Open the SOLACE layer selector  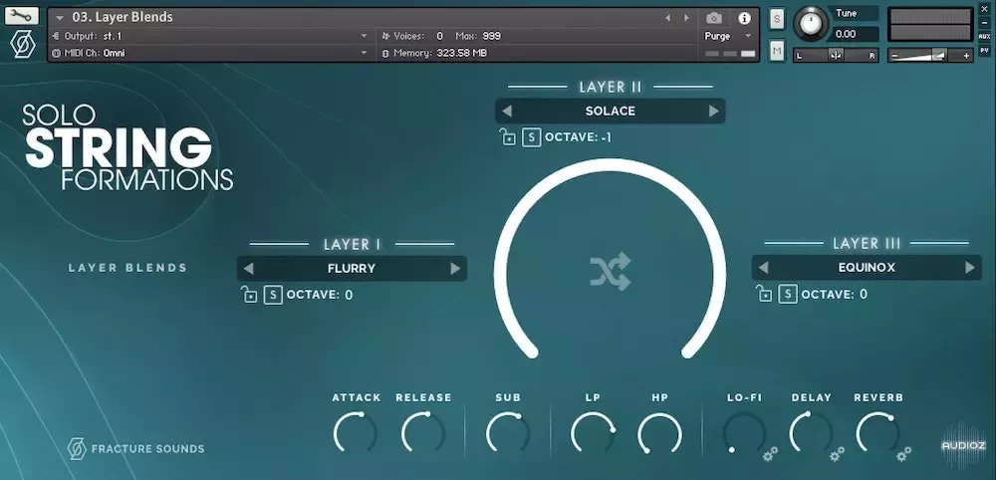(x=610, y=112)
